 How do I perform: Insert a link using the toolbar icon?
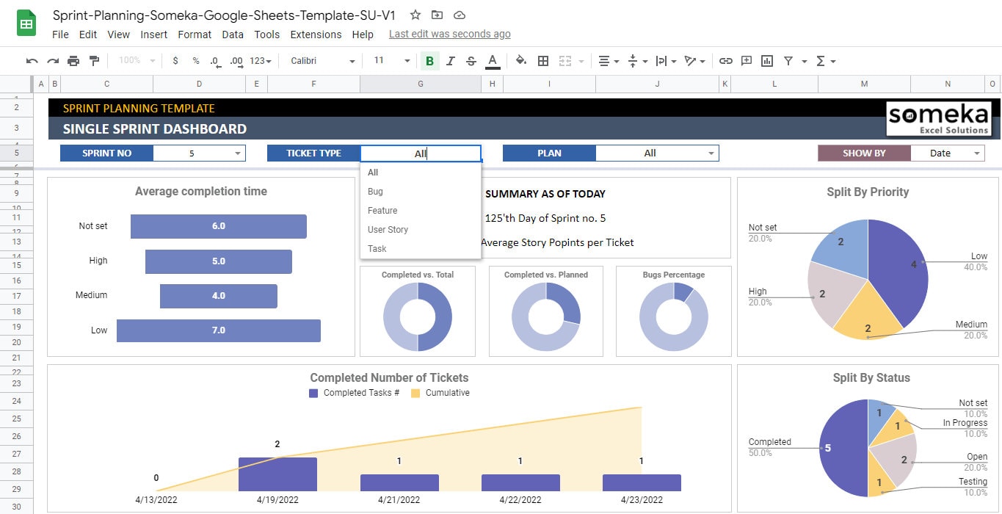726,61
